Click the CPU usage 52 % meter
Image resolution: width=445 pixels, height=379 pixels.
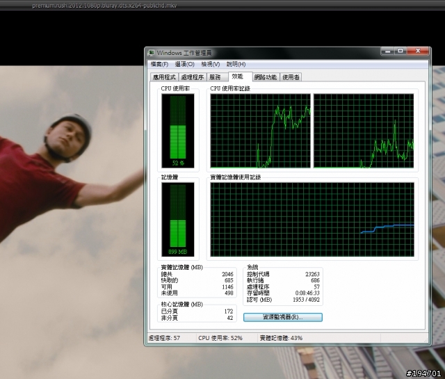pos(178,131)
